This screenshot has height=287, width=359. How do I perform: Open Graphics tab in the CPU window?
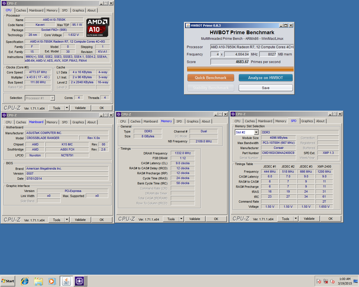[x=78, y=10]
